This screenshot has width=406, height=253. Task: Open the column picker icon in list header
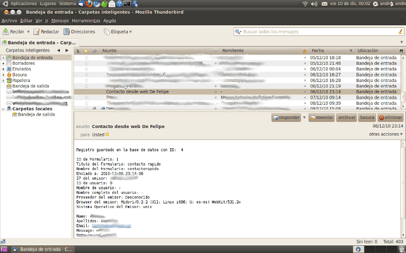[401, 51]
